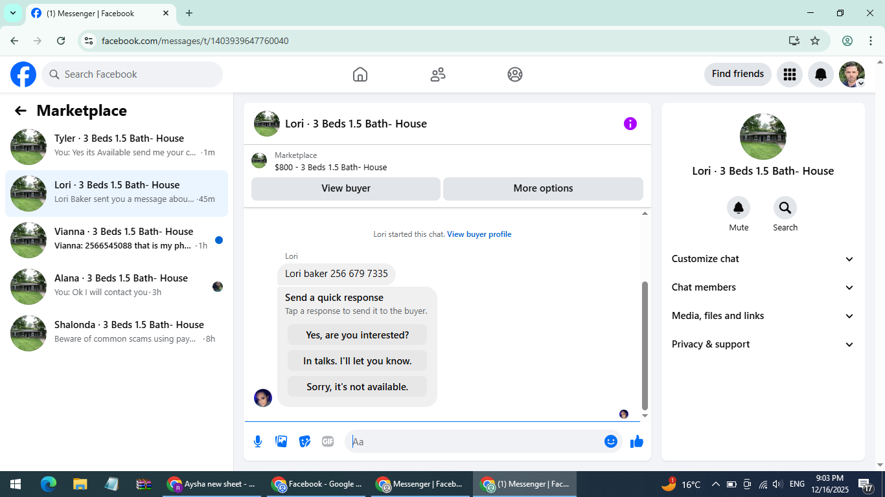The height and width of the screenshot is (497, 885).
Task: Expand Chat members section
Action: 763,287
